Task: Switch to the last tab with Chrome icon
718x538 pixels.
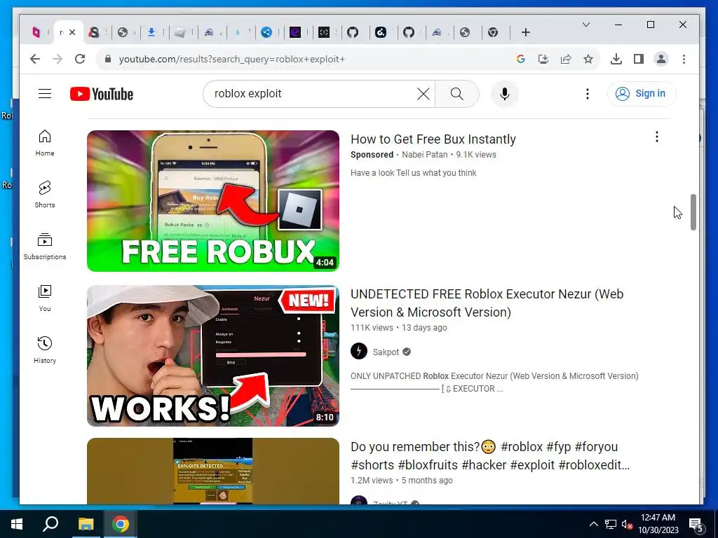Action: point(493,32)
